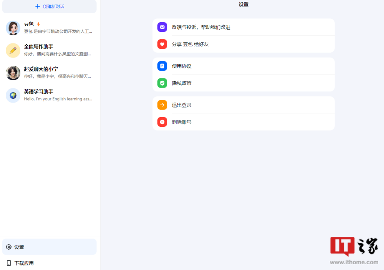384x270 pixels.
Task: Click 创建新对话 button
Action: (50, 7)
